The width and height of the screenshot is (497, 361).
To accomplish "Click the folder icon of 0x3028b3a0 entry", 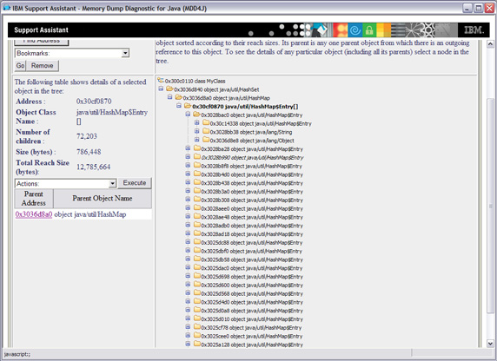I will tap(197, 191).
